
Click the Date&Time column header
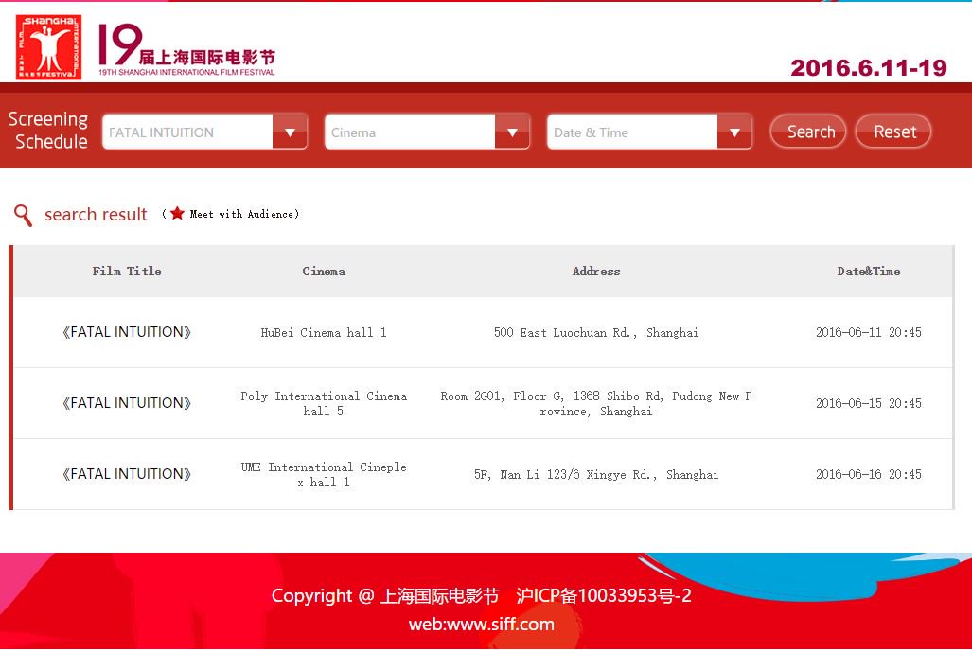click(x=869, y=271)
